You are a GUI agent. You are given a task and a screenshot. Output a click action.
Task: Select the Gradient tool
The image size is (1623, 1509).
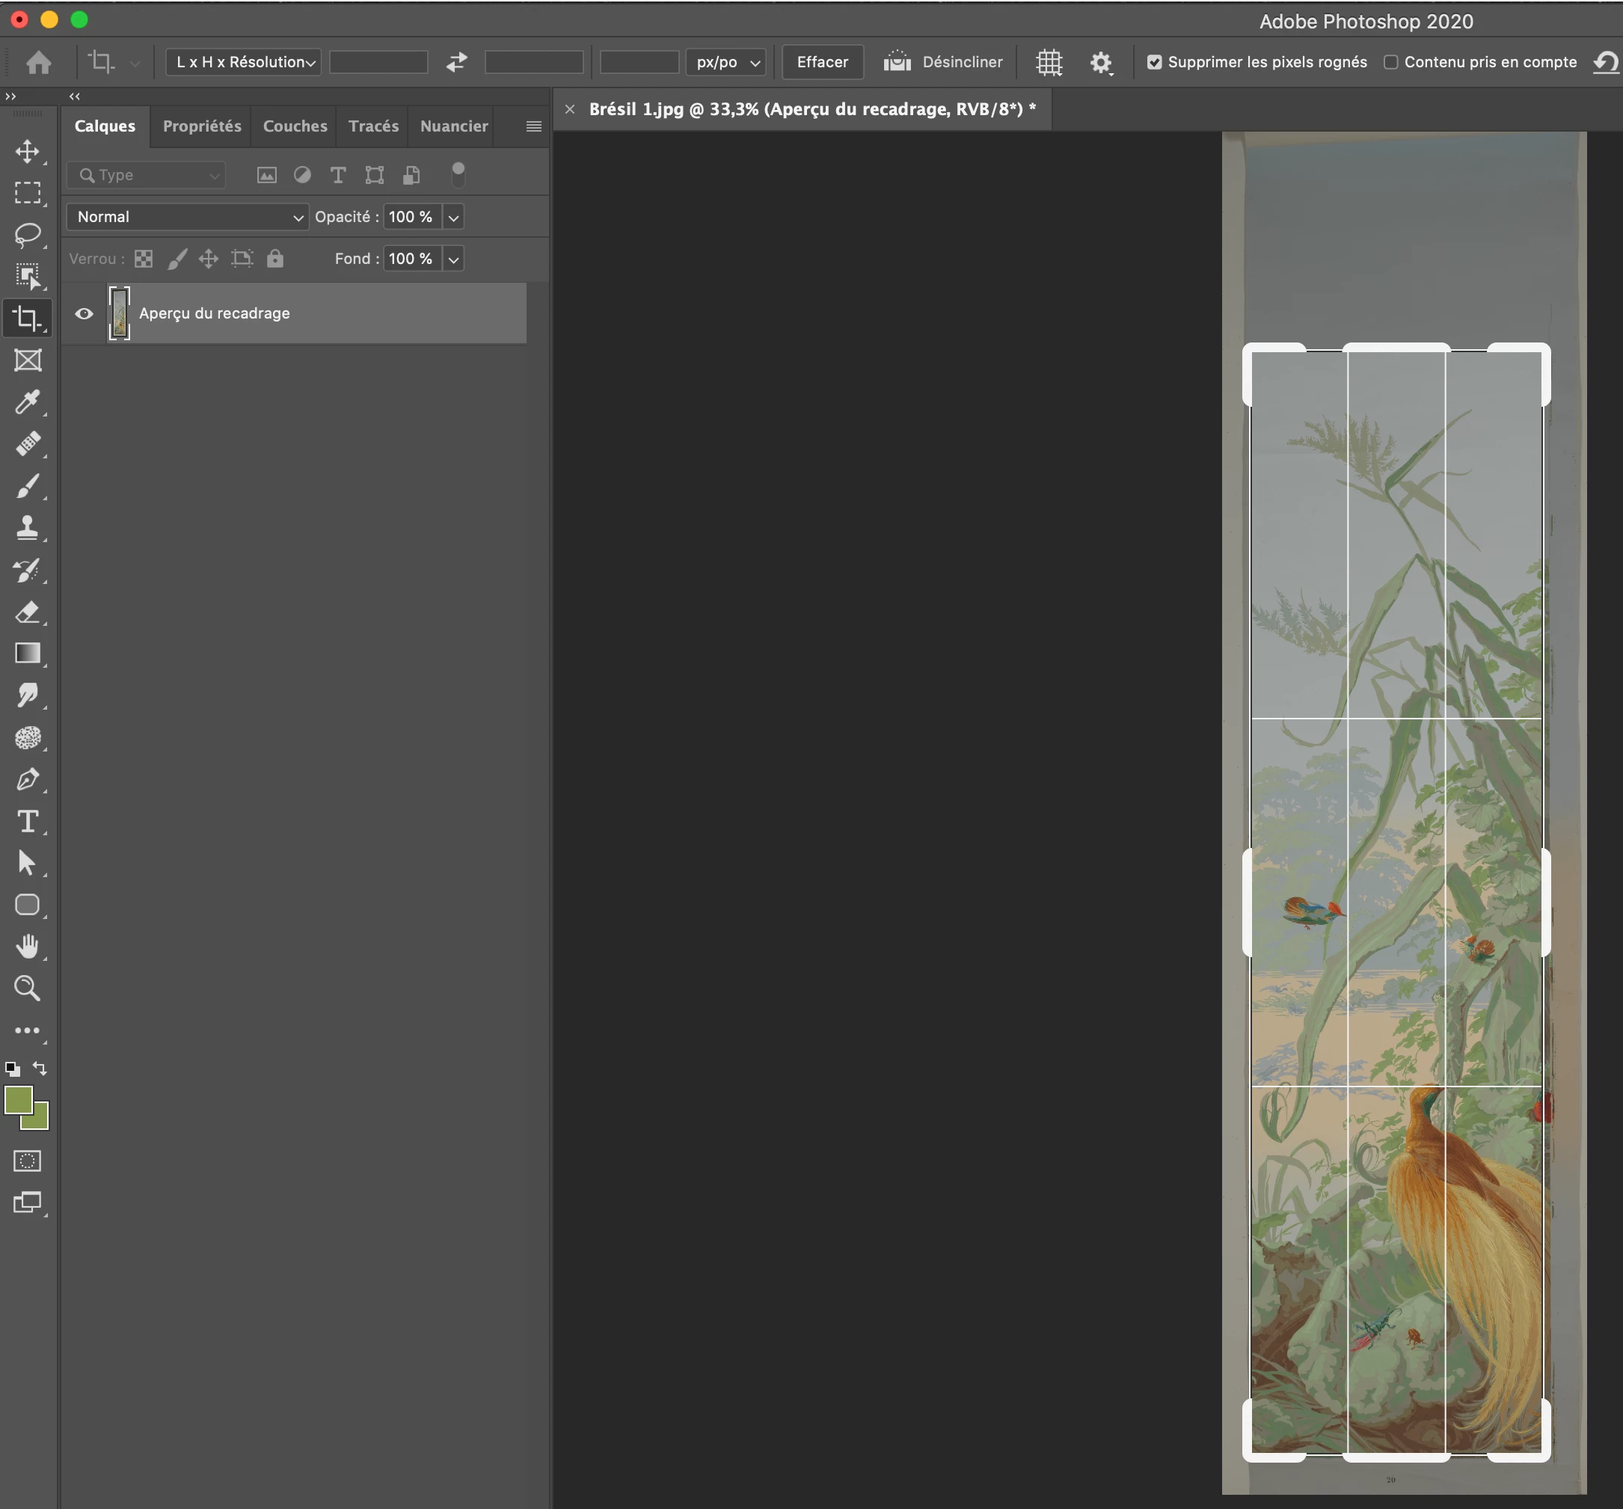pos(27,654)
